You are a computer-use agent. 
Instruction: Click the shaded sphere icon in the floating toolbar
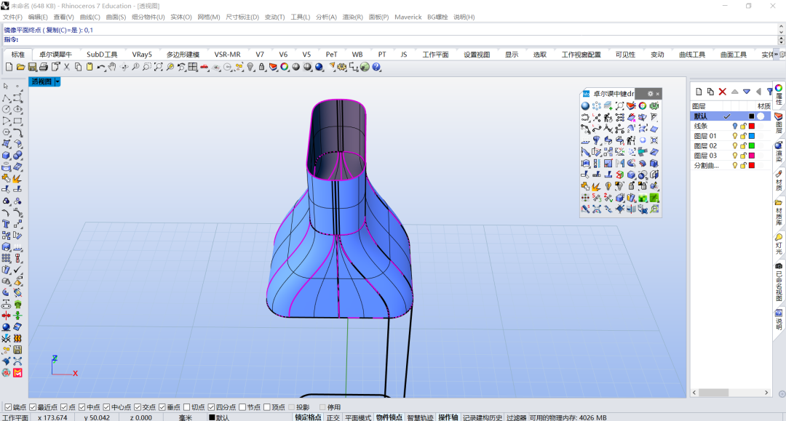[585, 106]
